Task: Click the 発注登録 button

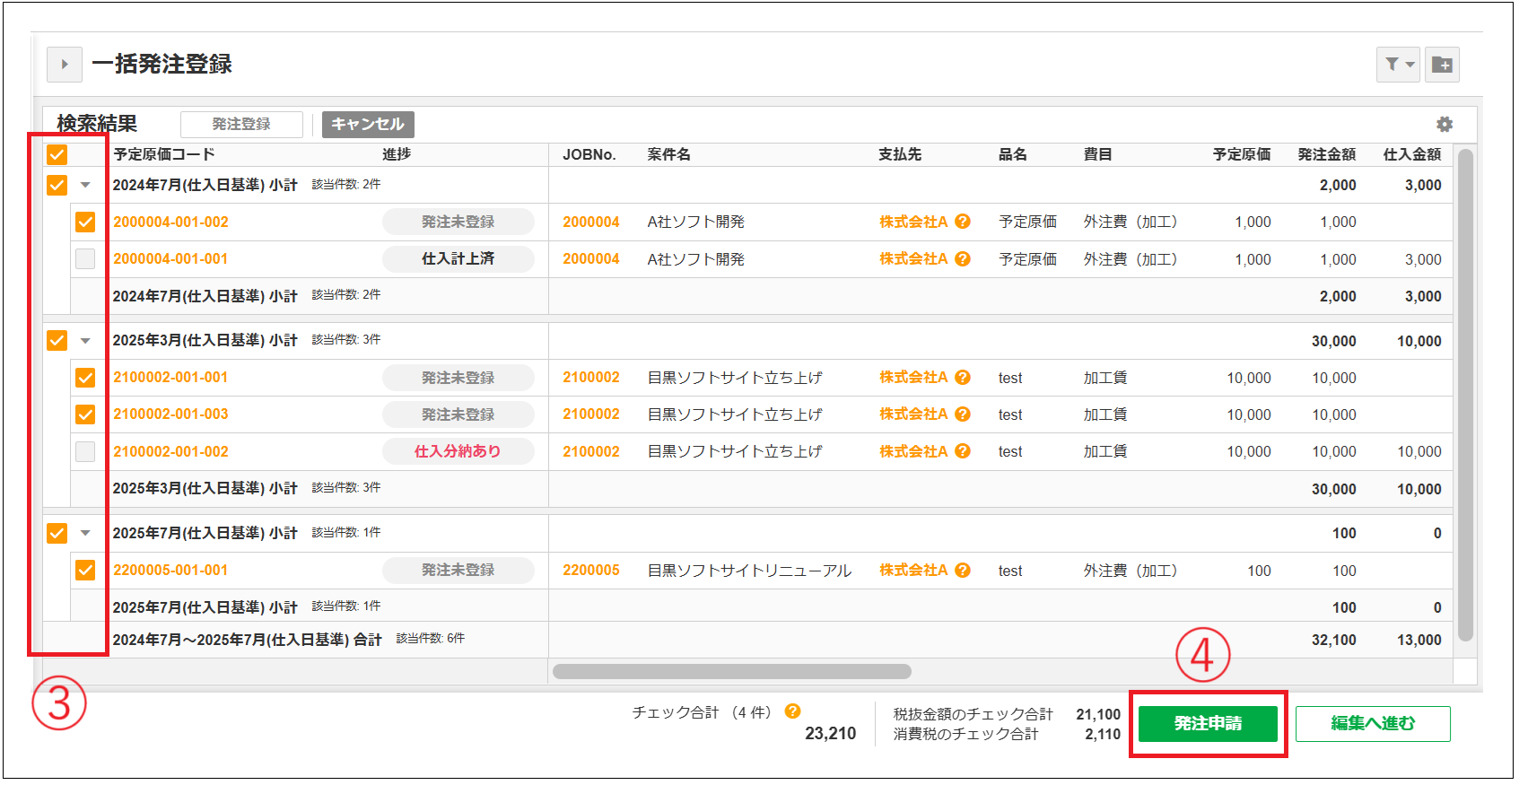Action: coord(241,124)
